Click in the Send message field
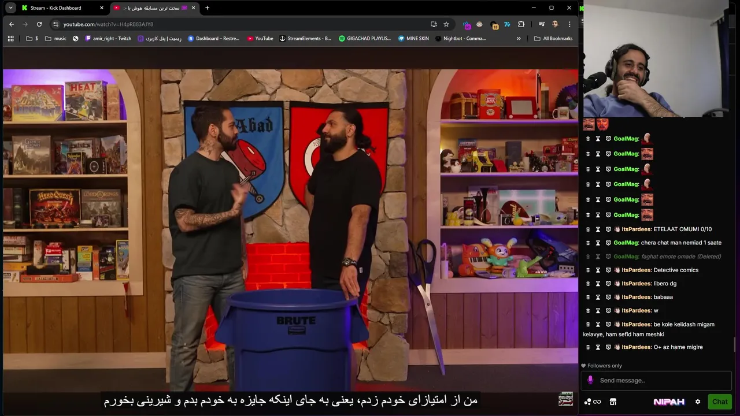This screenshot has width=740, height=416. click(656, 380)
